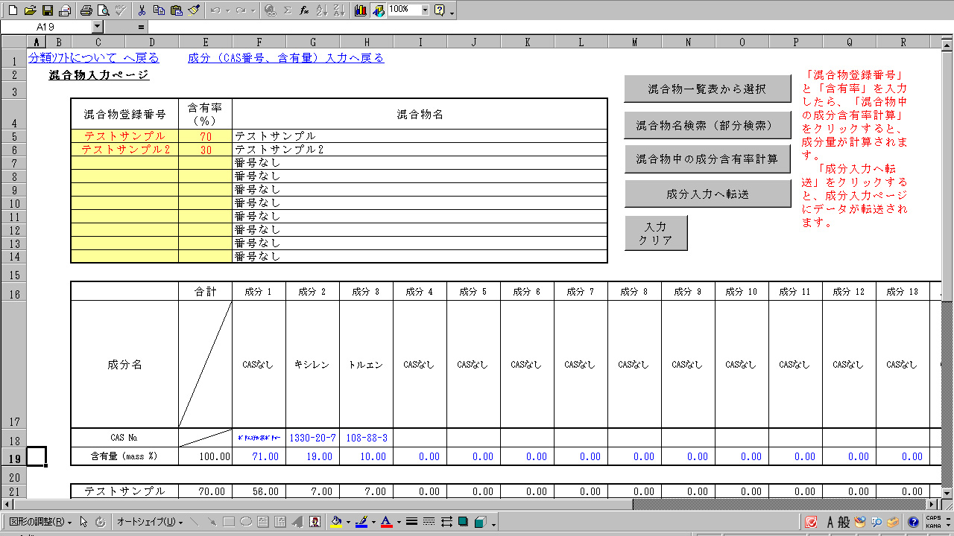
Task: Click the Paste clipboard icon
Action: (176, 10)
